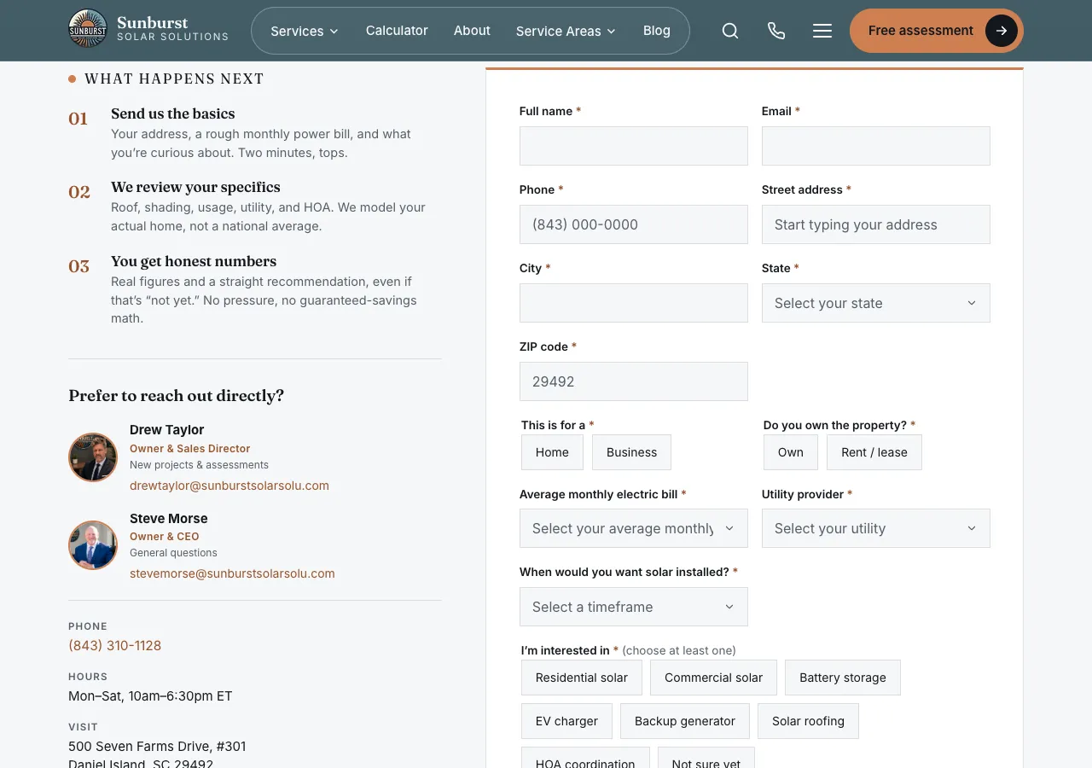This screenshot has width=1092, height=768.
Task: Toggle Residential solar interest
Action: [582, 678]
